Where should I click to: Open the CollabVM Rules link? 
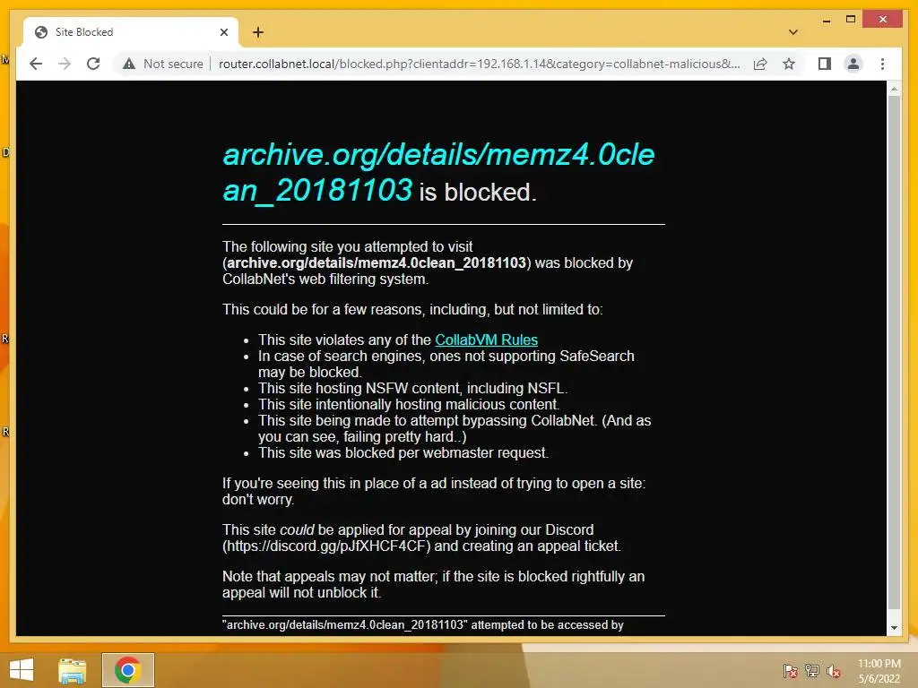pos(486,340)
